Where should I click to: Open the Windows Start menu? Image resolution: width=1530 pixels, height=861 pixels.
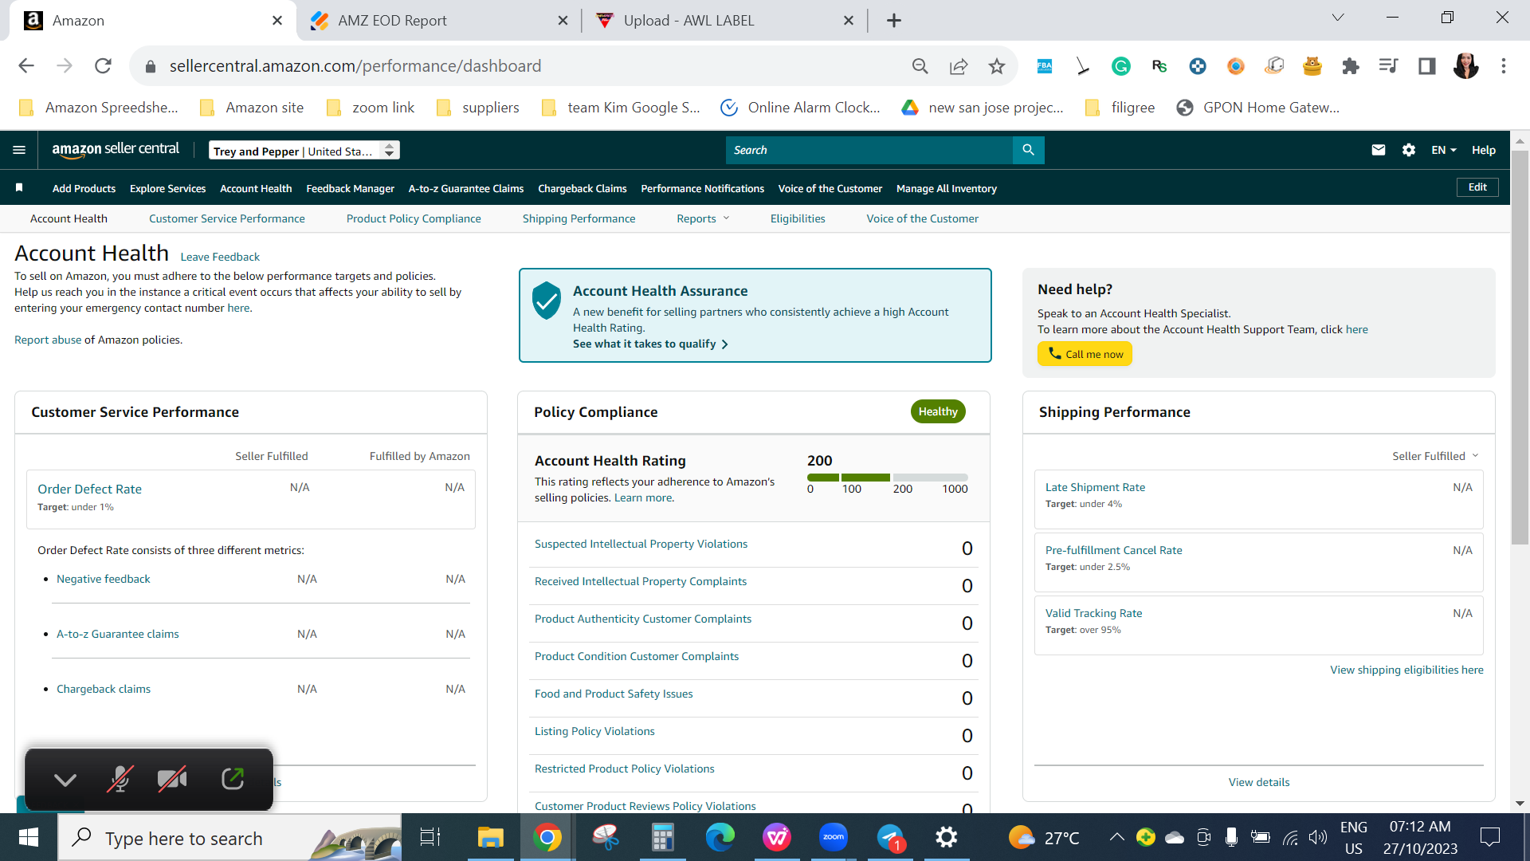click(x=29, y=838)
